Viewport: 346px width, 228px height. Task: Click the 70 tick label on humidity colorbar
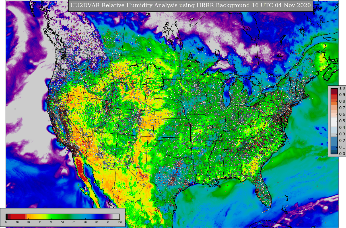pyautogui.click(x=85, y=222)
